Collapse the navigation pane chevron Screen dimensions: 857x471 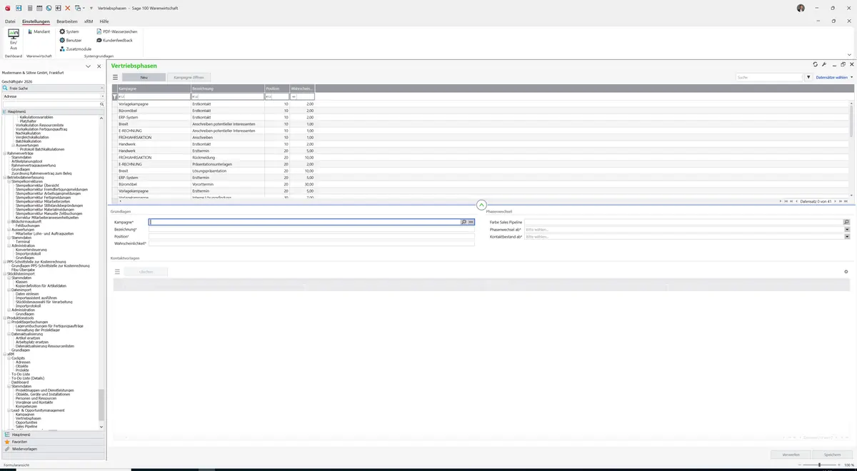[x=89, y=66]
